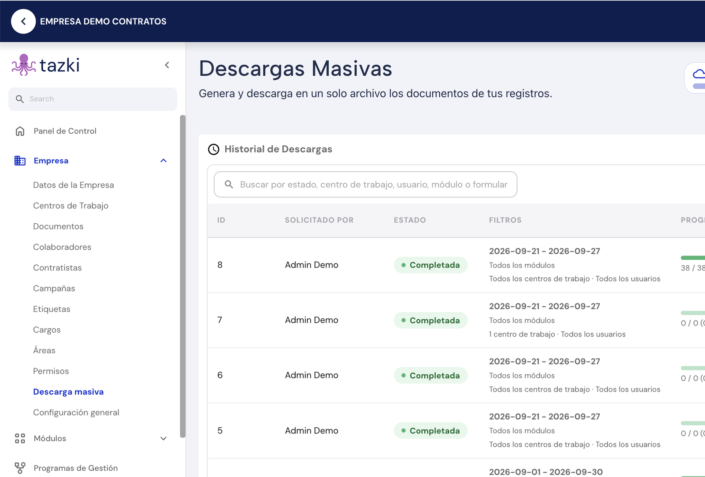Click the FILTROS column header
705x477 pixels.
tap(505, 220)
